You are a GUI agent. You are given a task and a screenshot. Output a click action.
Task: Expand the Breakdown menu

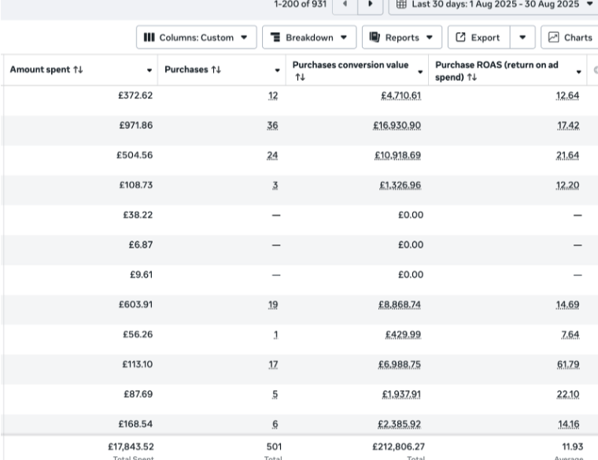[x=308, y=38]
